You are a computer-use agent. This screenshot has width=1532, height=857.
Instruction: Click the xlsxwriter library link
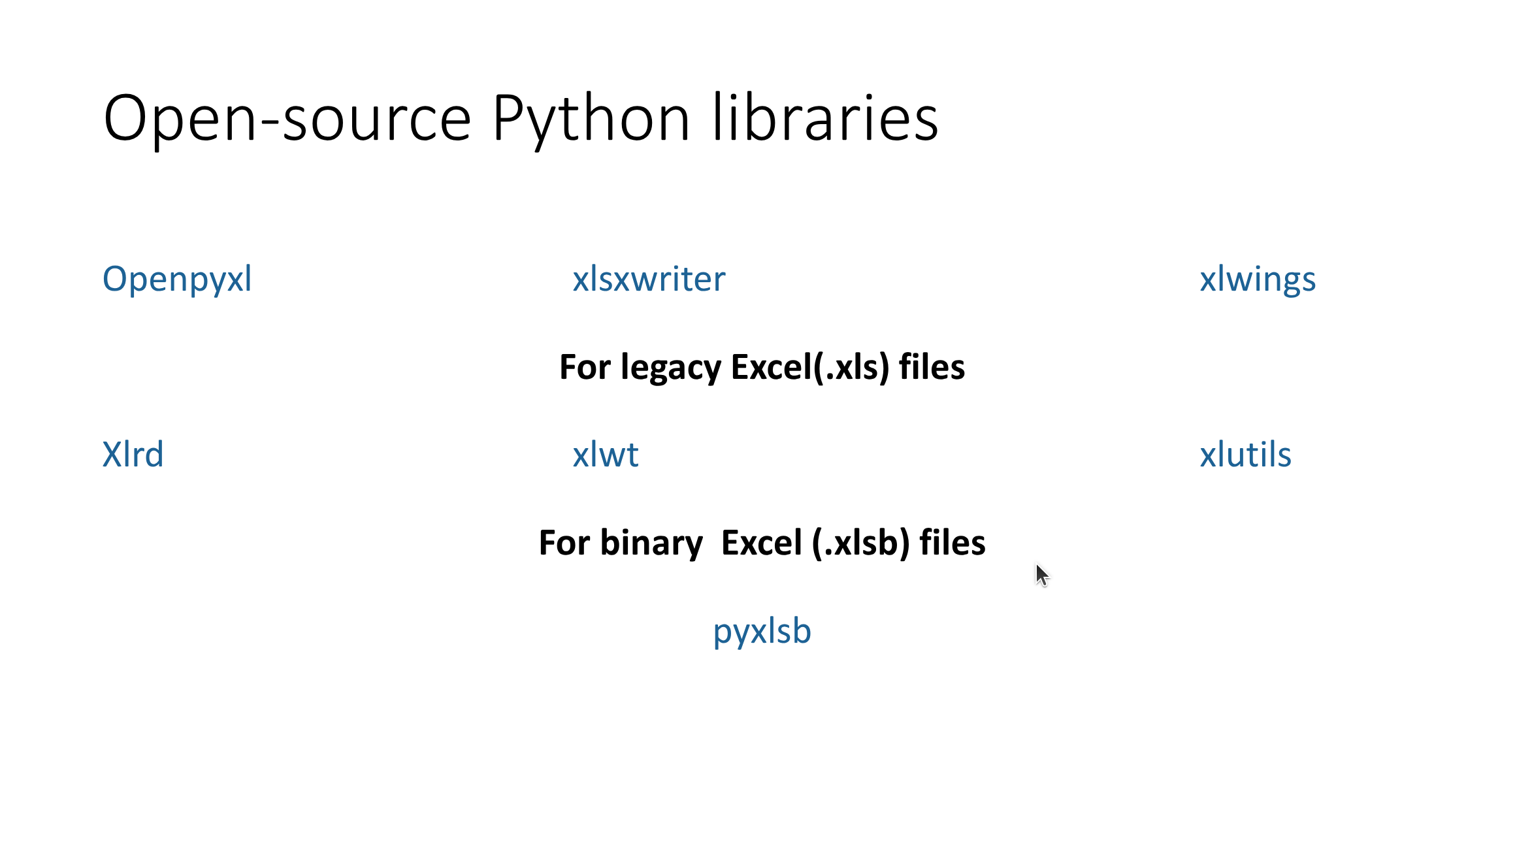tap(648, 280)
